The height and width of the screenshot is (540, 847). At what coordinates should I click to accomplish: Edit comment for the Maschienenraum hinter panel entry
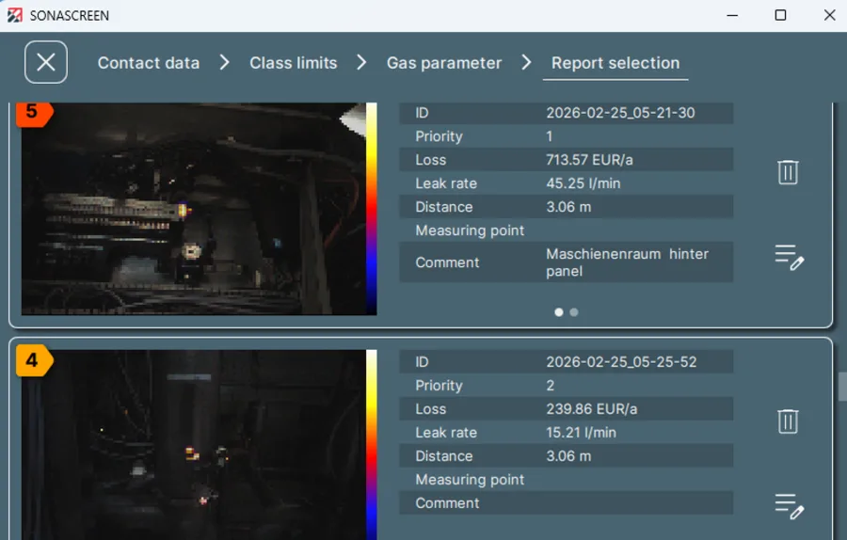tap(790, 258)
